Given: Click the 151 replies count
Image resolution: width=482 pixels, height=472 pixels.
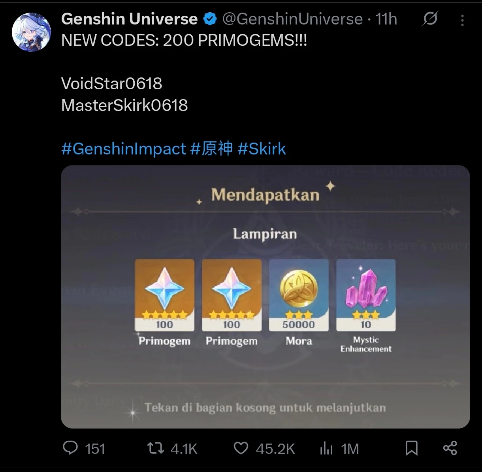Looking at the screenshot, I should click(x=94, y=448).
